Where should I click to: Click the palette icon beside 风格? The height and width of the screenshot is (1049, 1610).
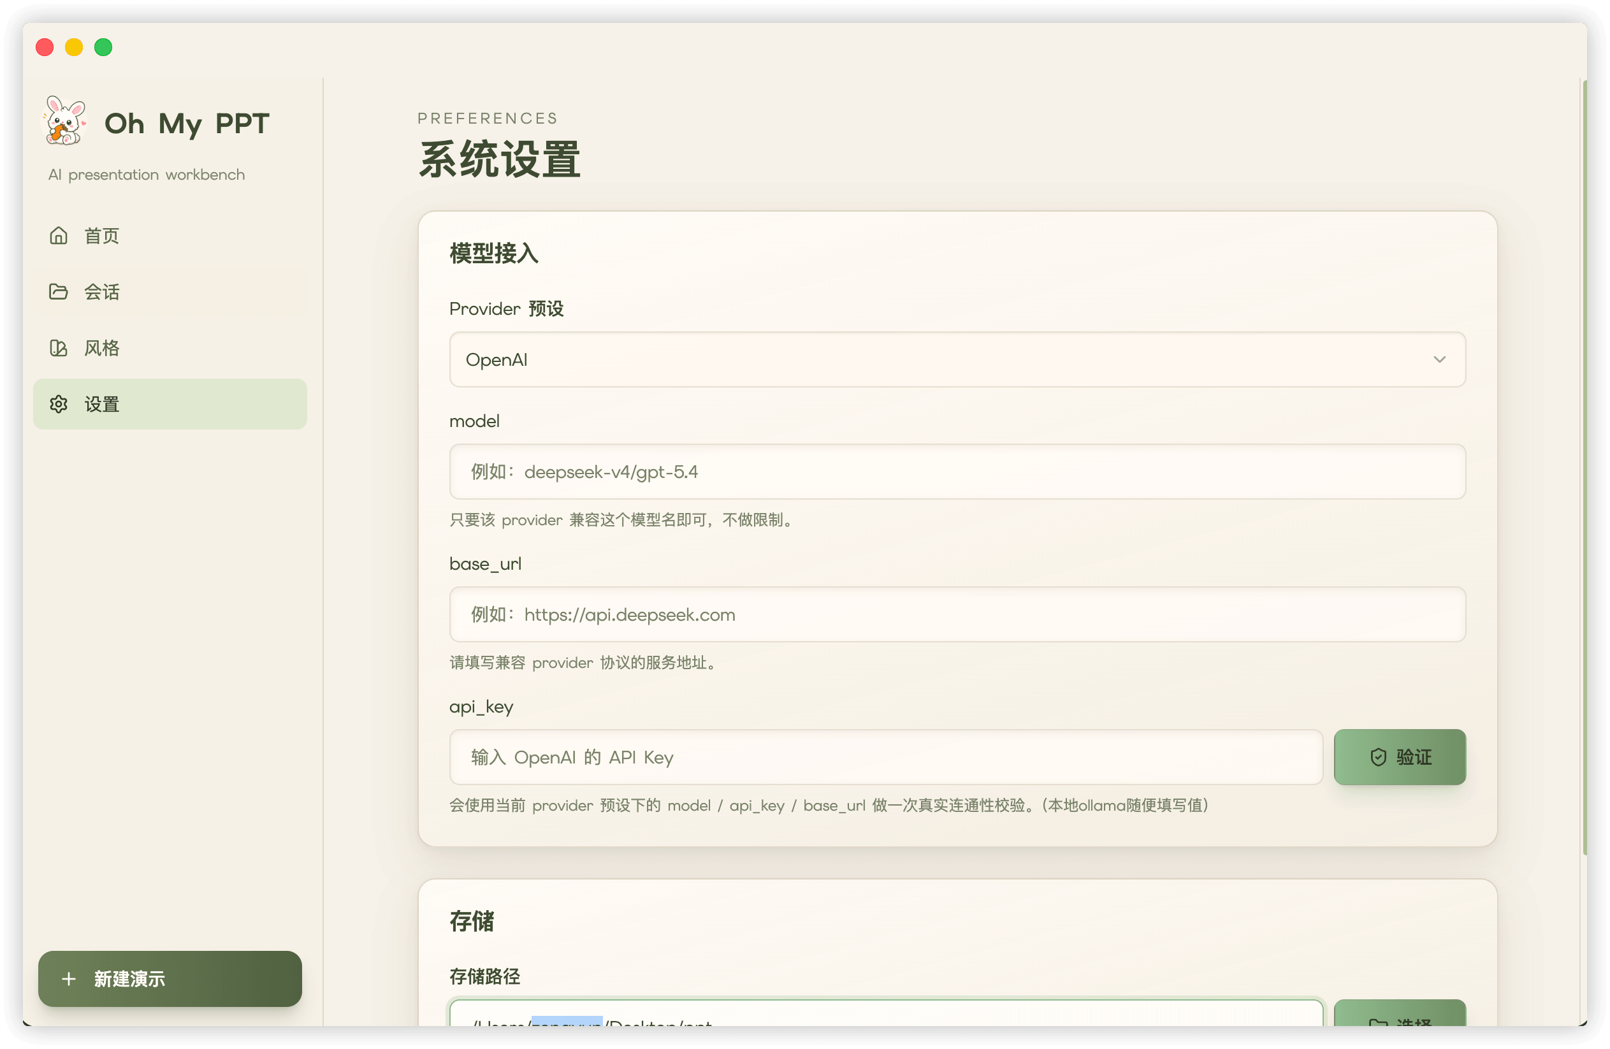[59, 347]
